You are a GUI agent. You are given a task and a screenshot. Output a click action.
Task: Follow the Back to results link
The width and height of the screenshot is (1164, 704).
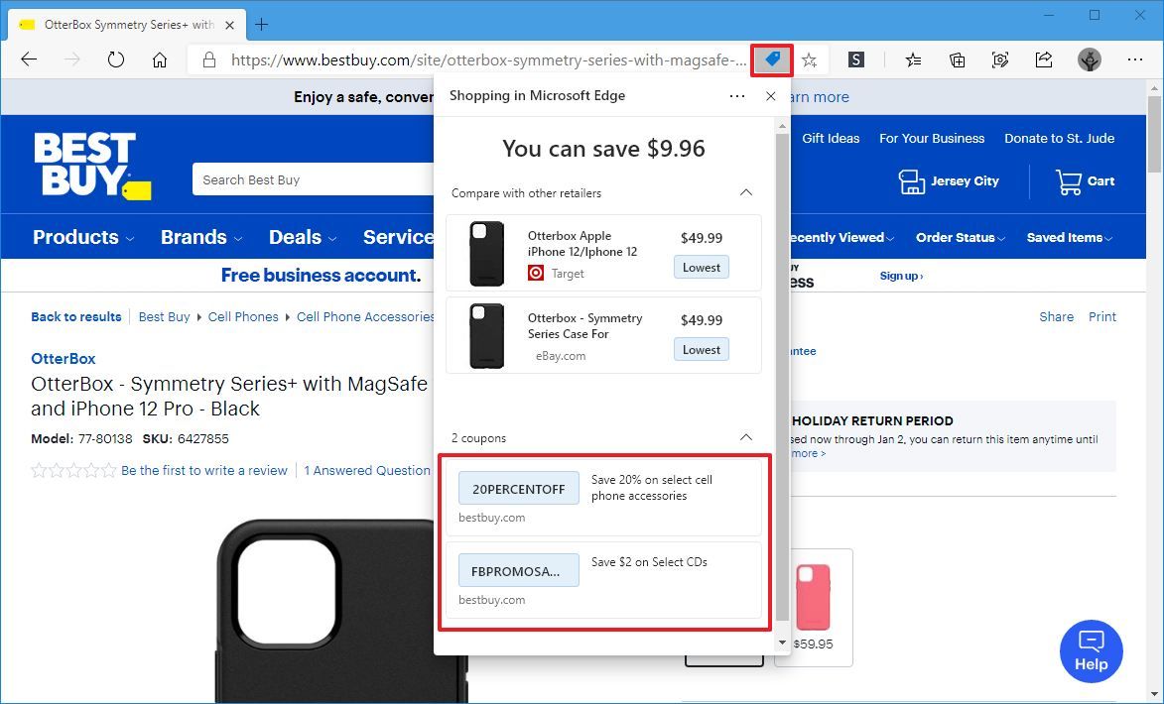coord(75,316)
